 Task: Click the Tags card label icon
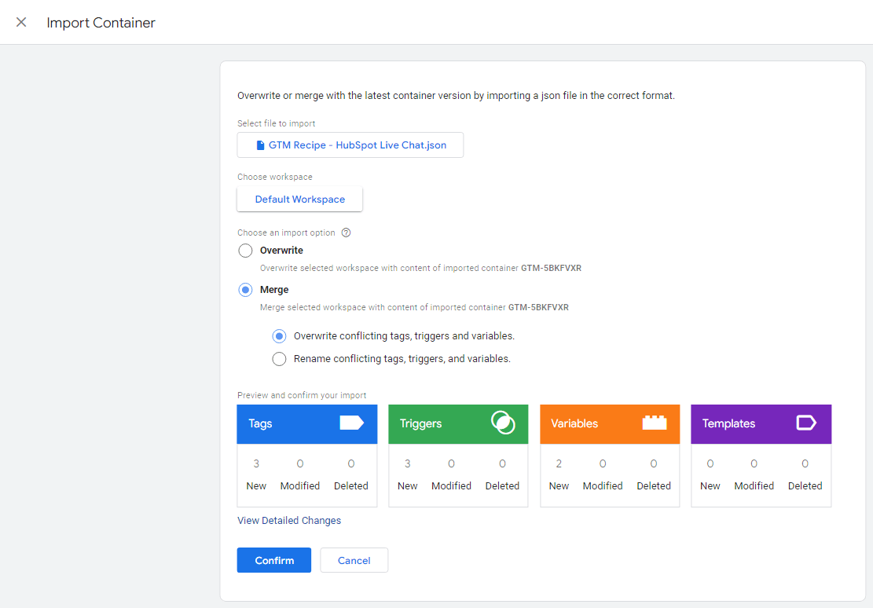(351, 423)
